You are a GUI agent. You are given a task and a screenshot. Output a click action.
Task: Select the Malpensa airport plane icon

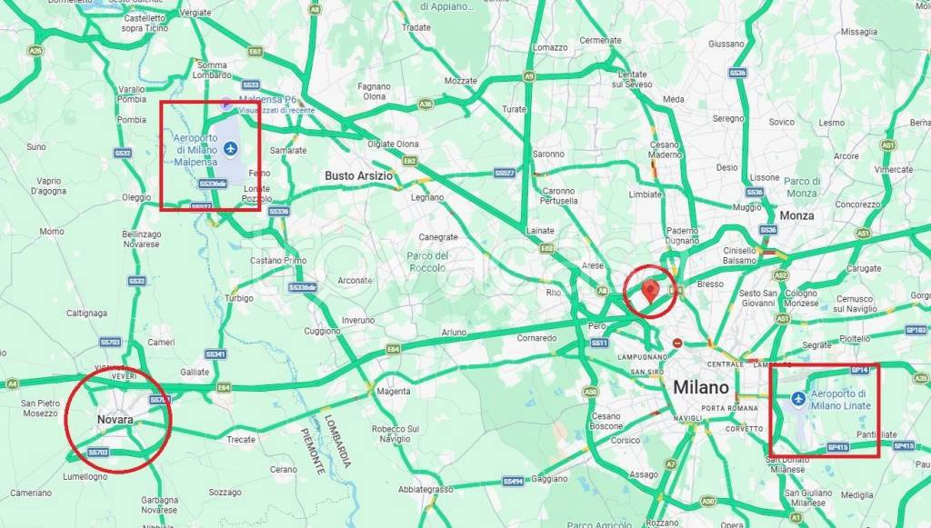232,146
